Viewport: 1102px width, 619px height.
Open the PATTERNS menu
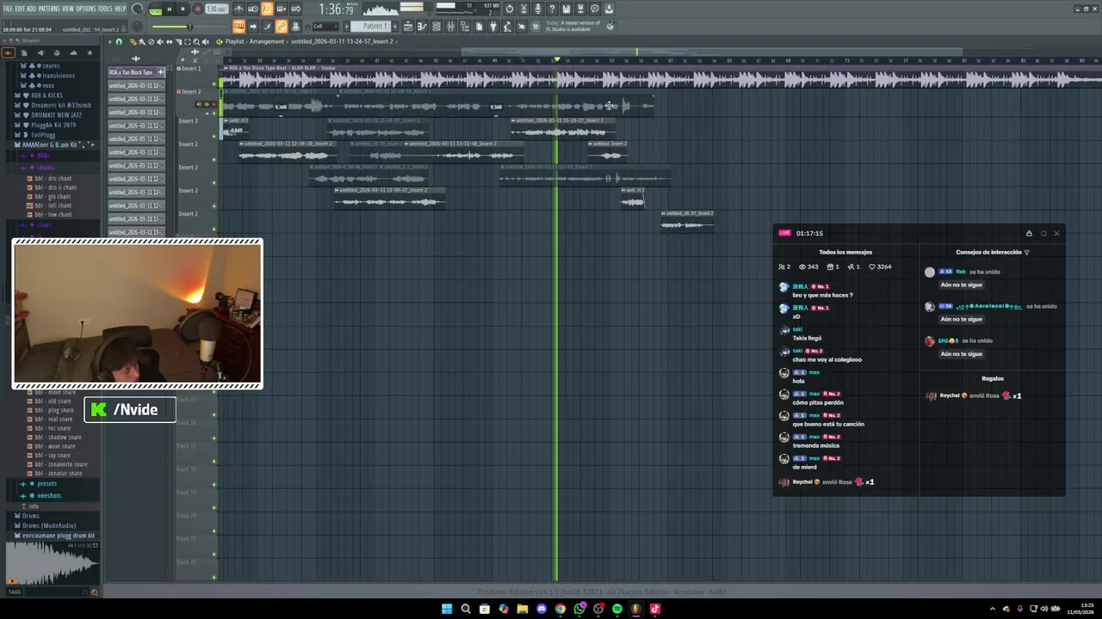(x=49, y=9)
